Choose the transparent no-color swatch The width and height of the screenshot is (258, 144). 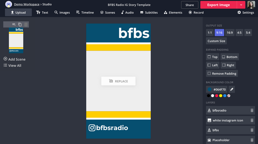coord(229,96)
